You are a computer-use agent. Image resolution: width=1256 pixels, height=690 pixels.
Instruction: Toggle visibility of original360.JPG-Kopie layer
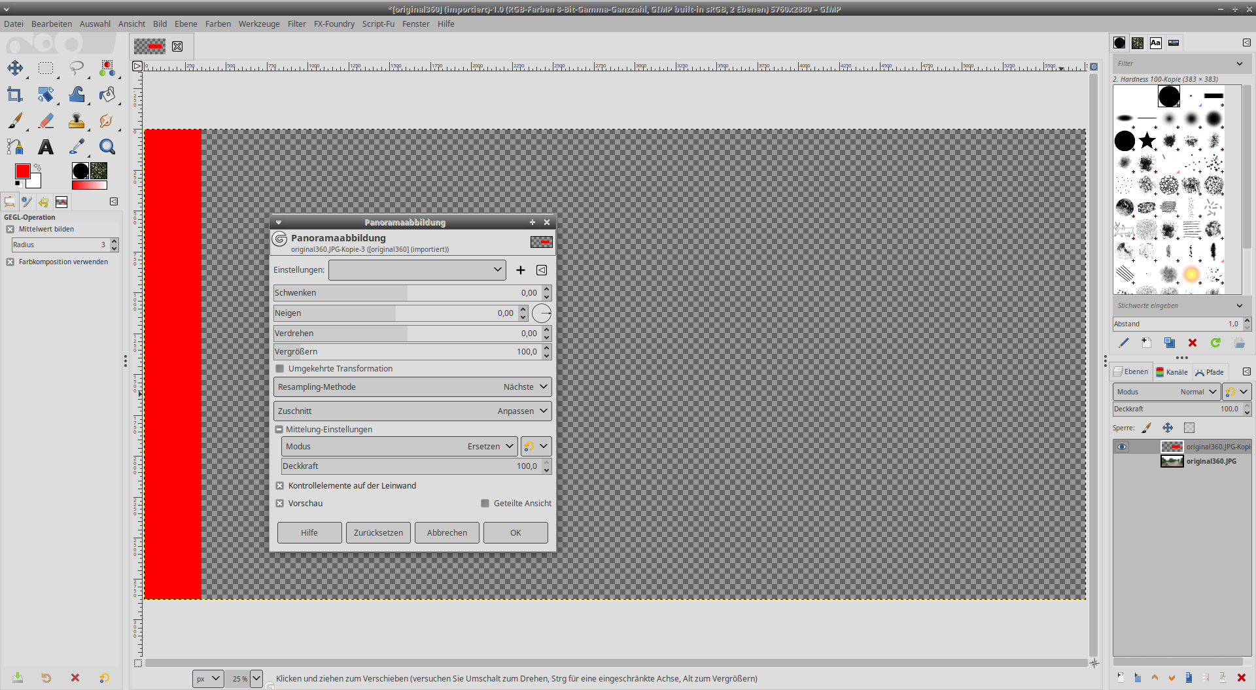(1122, 447)
